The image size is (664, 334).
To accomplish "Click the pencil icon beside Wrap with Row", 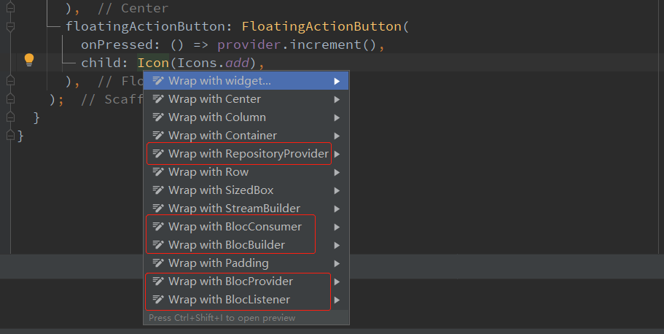I will coord(158,172).
